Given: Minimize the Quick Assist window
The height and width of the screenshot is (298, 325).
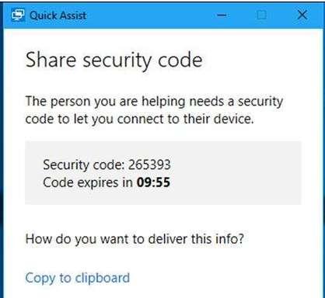Looking at the screenshot, I should (x=222, y=16).
